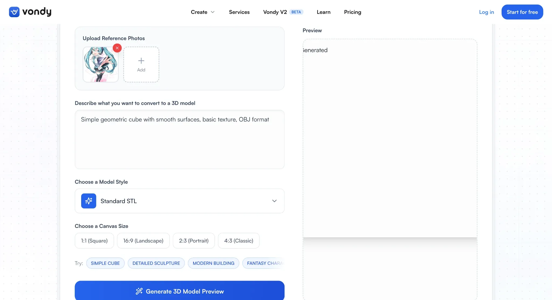Open the uploaded anime character thumbnail

[101, 65]
